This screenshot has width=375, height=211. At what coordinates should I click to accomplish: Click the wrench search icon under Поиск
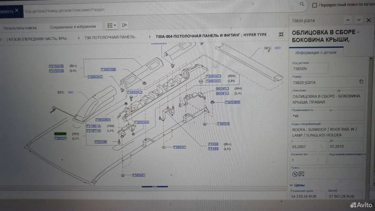[x=295, y=173]
